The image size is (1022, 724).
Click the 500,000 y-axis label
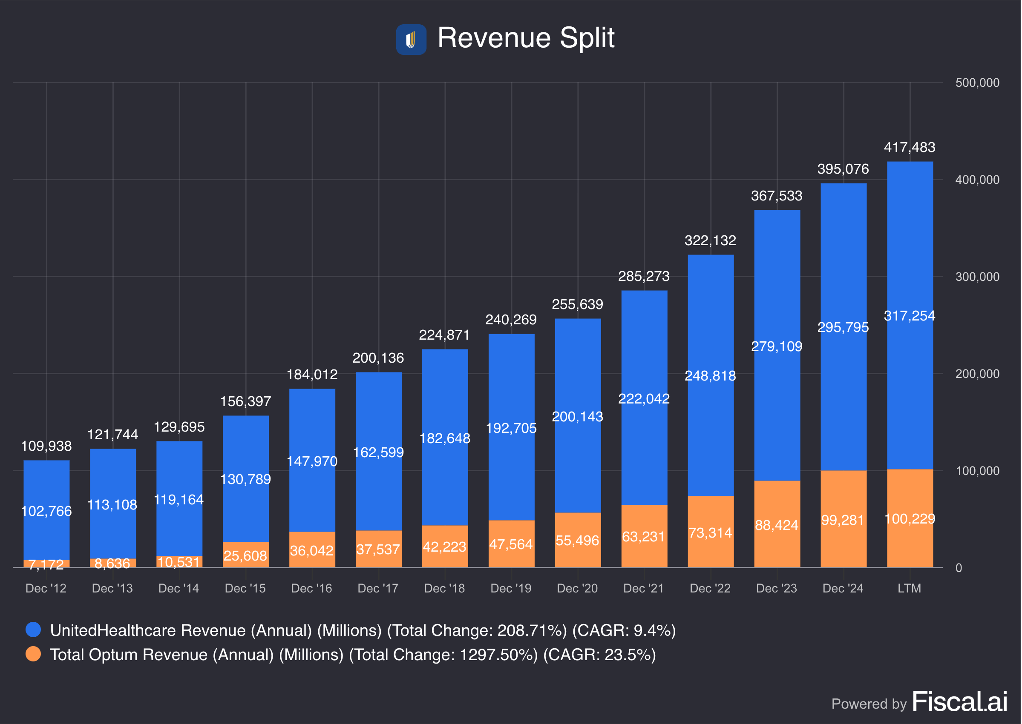[977, 83]
